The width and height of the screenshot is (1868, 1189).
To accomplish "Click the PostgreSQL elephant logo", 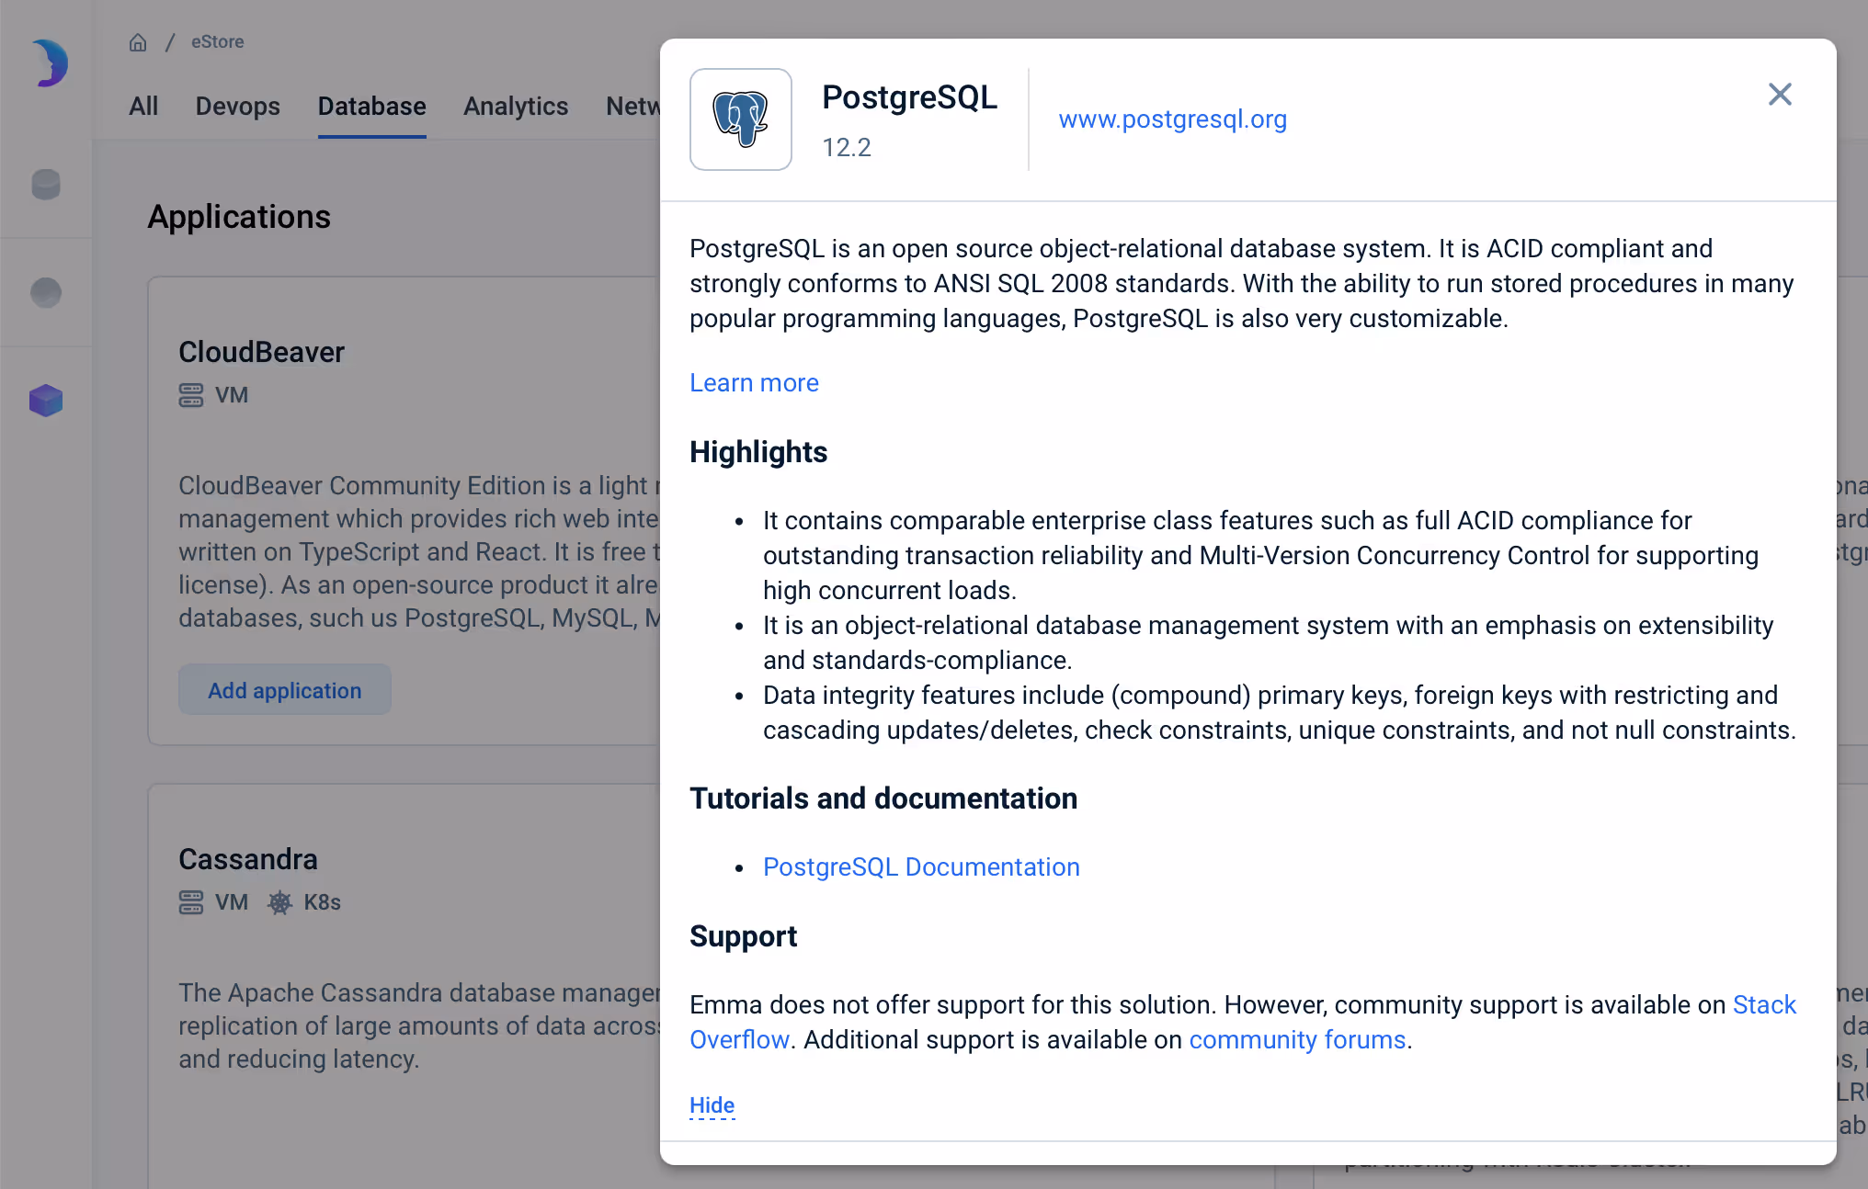I will 740,119.
